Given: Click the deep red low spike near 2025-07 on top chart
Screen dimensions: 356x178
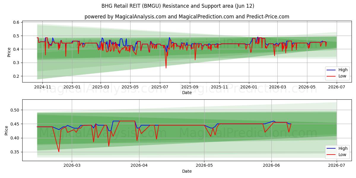Looking at the screenshot, I should (x=166, y=68).
